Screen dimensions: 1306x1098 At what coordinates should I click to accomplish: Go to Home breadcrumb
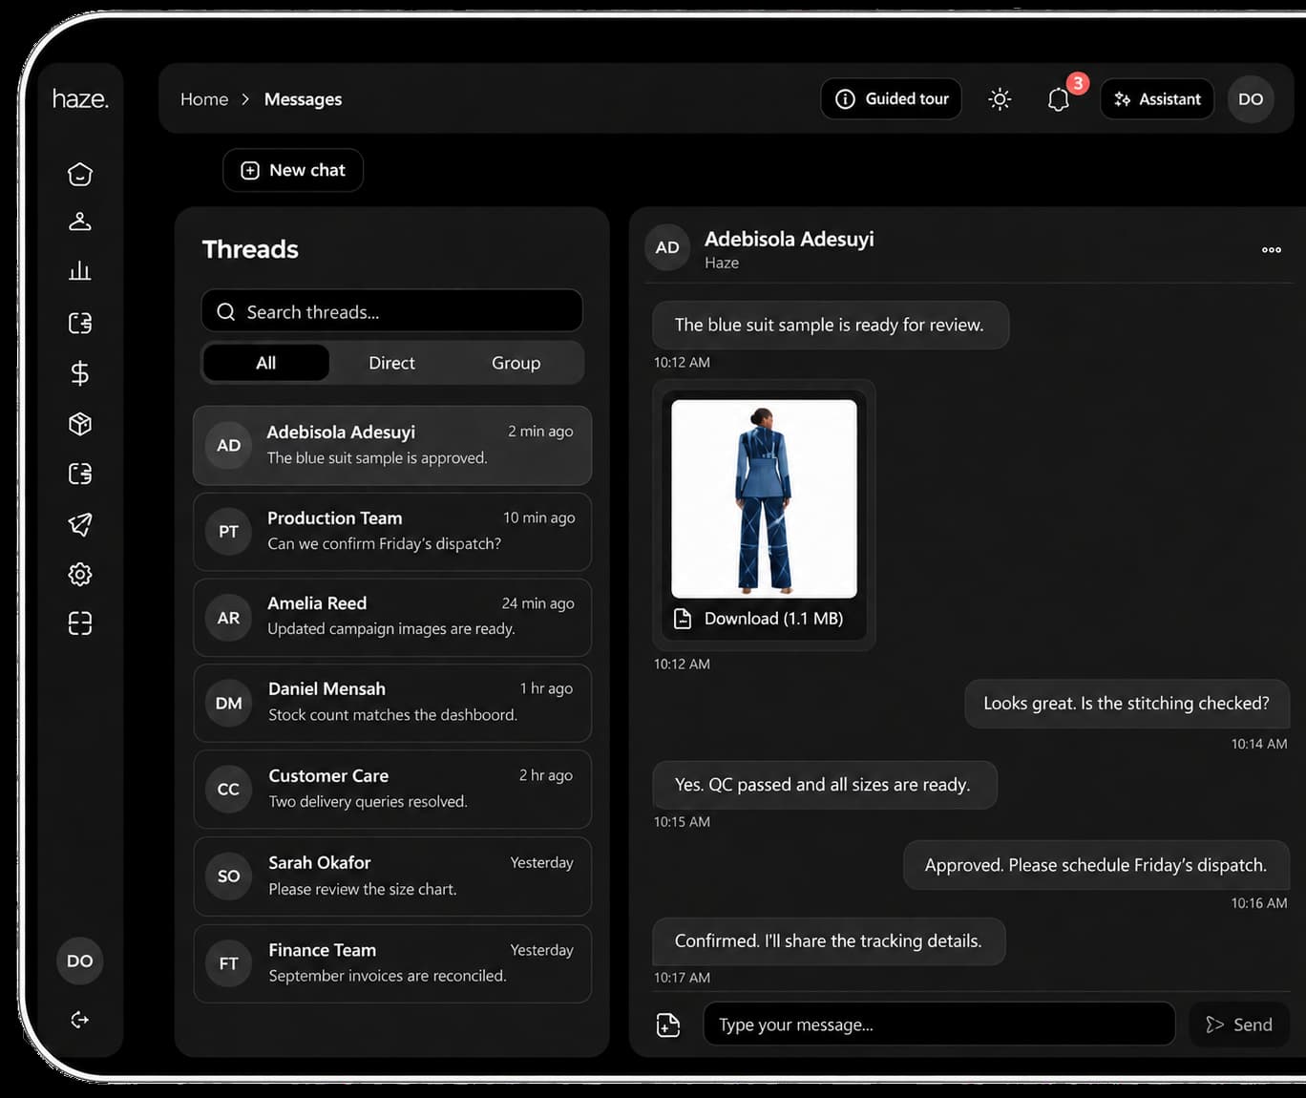[x=204, y=99]
